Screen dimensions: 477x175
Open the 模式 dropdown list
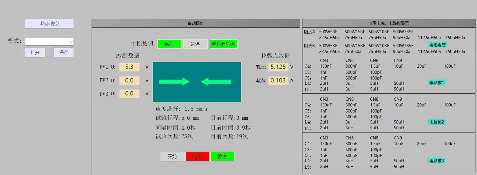point(49,42)
